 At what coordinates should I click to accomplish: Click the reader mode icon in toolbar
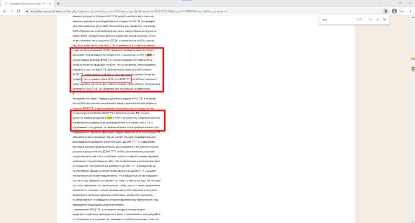(385, 10)
